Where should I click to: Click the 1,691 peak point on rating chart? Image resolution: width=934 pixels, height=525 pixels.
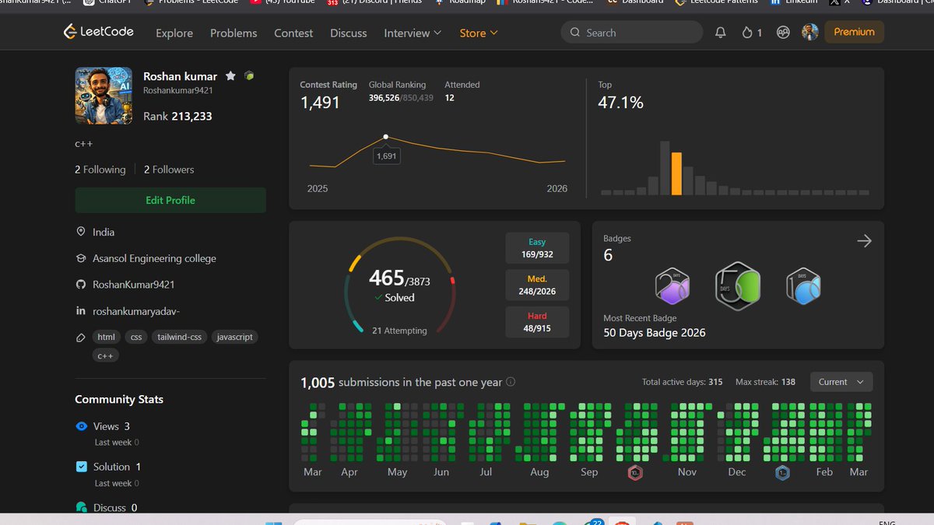(x=386, y=137)
